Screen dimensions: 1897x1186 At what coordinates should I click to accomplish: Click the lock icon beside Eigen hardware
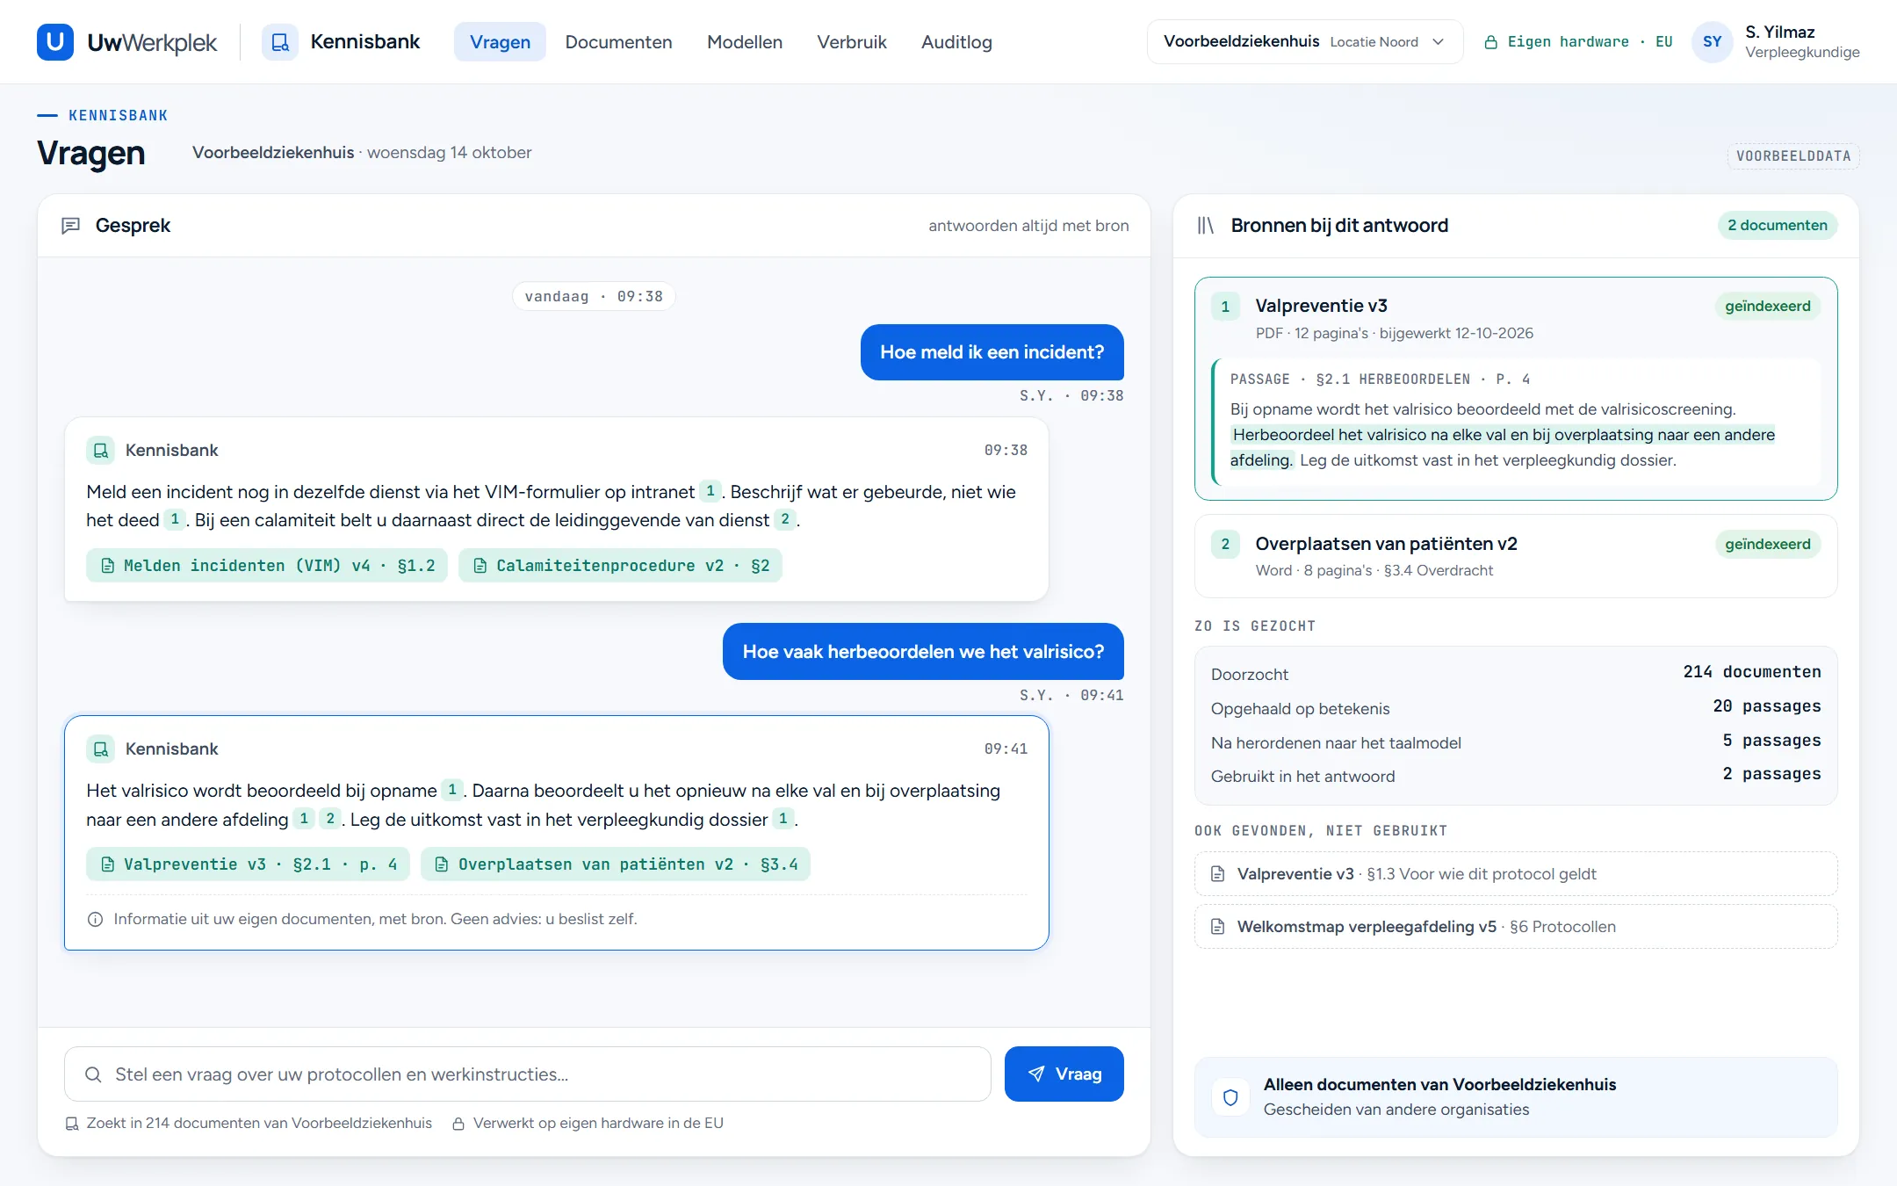(x=1490, y=42)
